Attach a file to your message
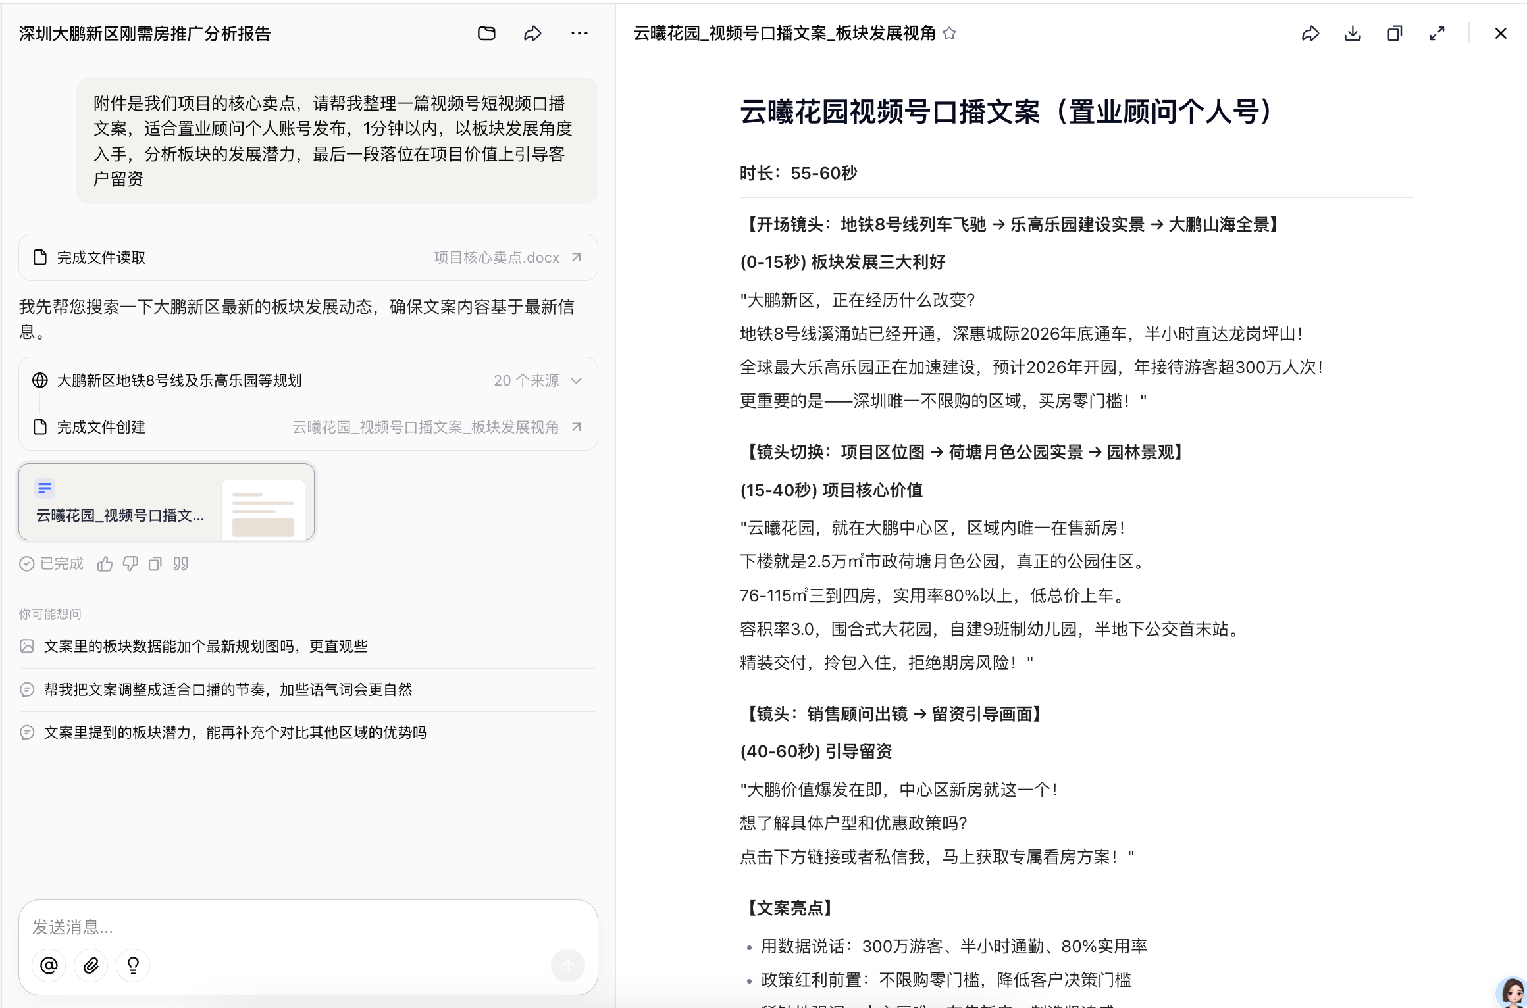This screenshot has width=1527, height=1008. 91,965
